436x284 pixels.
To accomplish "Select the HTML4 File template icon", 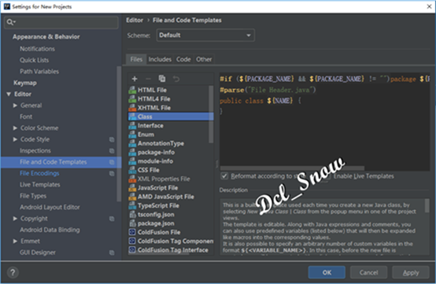I will tap(132, 99).
